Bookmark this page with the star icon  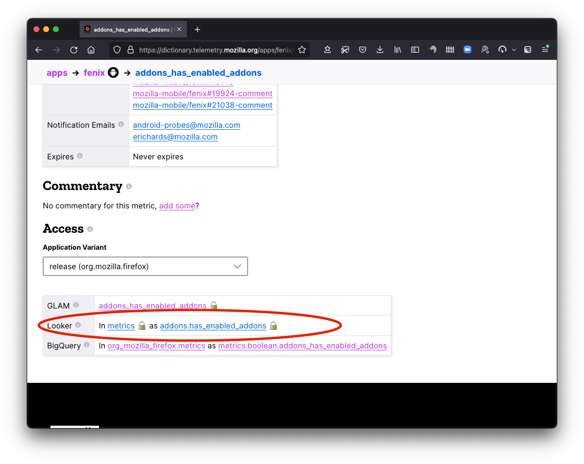tap(302, 50)
